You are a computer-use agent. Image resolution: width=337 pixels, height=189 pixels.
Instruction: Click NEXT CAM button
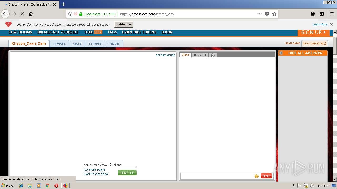(315, 44)
